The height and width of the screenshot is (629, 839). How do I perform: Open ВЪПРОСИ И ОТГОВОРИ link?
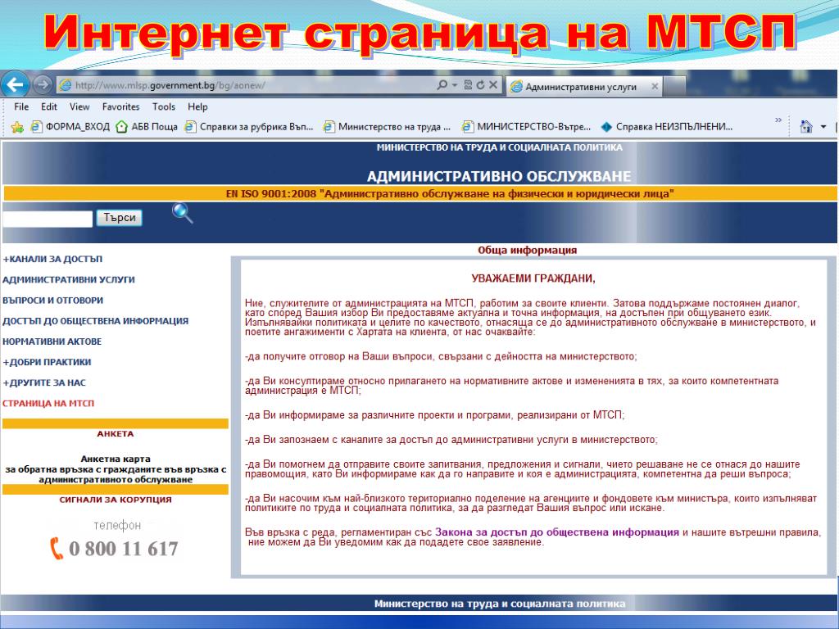[x=52, y=301]
